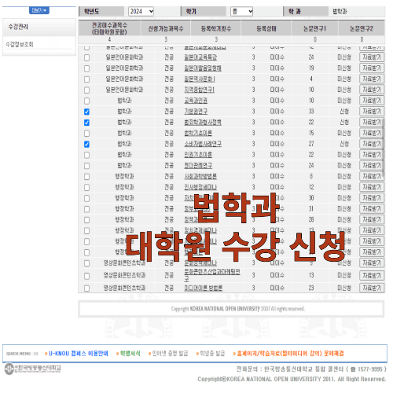Click 자료받기 for 일본어교육특강
The width and height of the screenshot is (393, 393).
coord(372,57)
